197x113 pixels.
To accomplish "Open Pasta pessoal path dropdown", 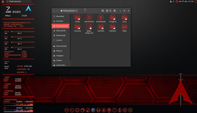I will click(69, 11).
